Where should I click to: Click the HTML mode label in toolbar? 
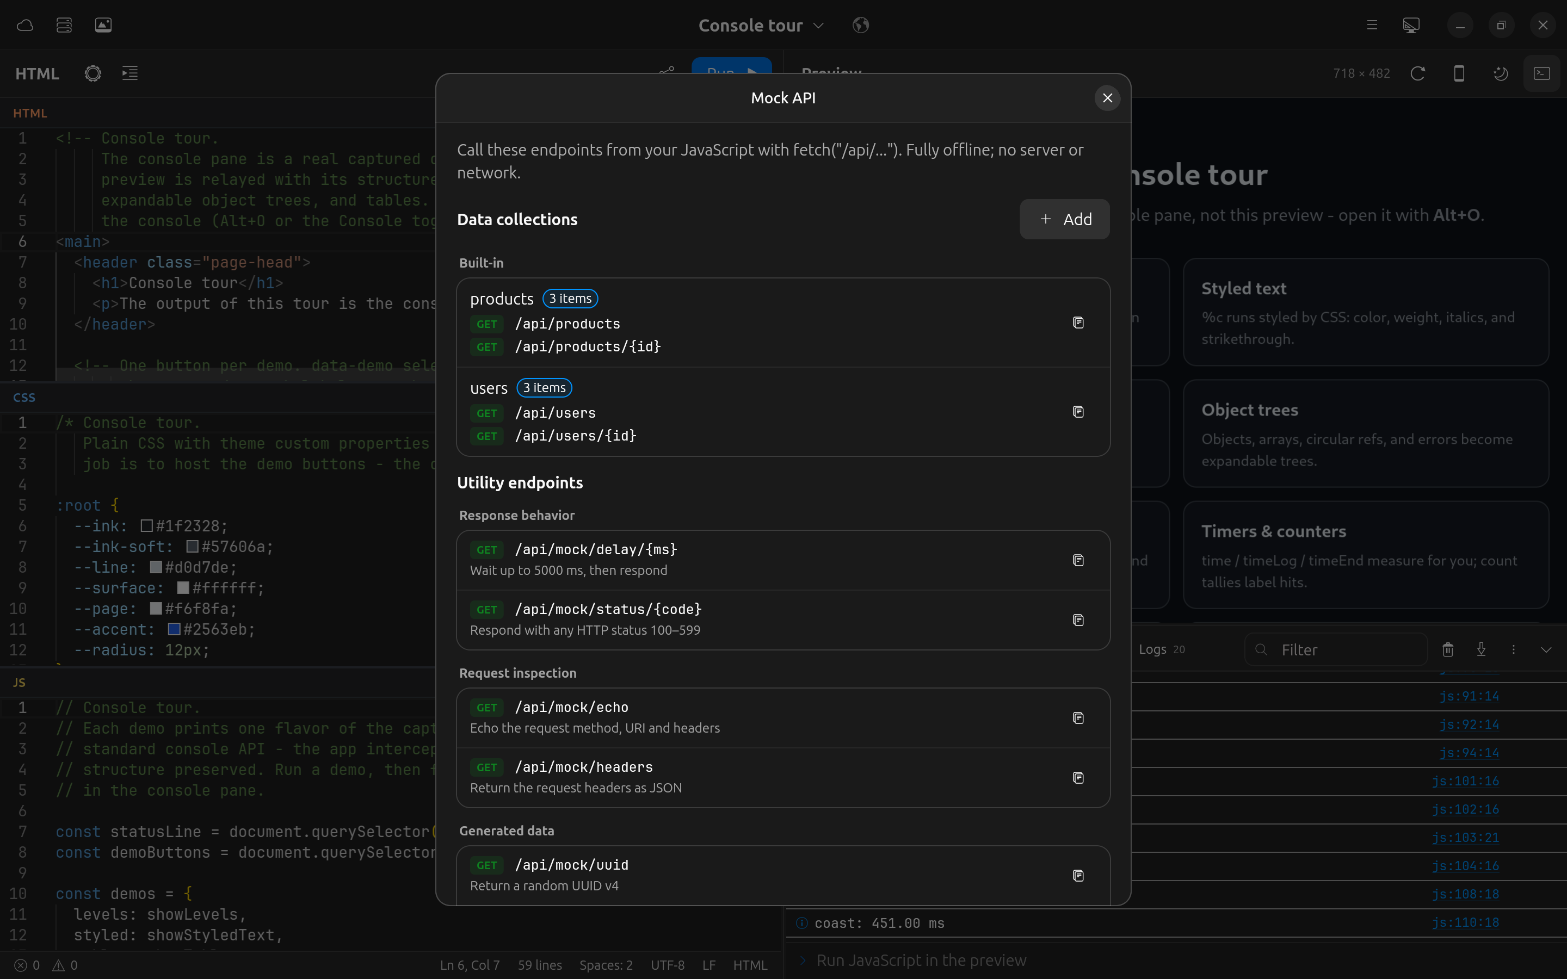point(38,74)
